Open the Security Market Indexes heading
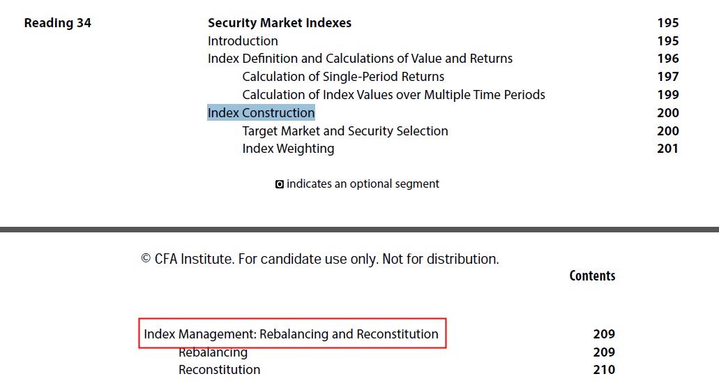This screenshot has height=381, width=719. 279,23
